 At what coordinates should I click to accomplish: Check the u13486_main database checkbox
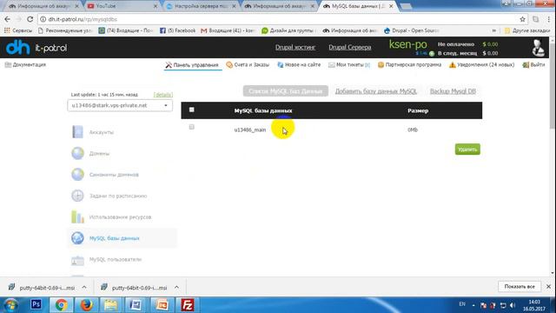[191, 127]
